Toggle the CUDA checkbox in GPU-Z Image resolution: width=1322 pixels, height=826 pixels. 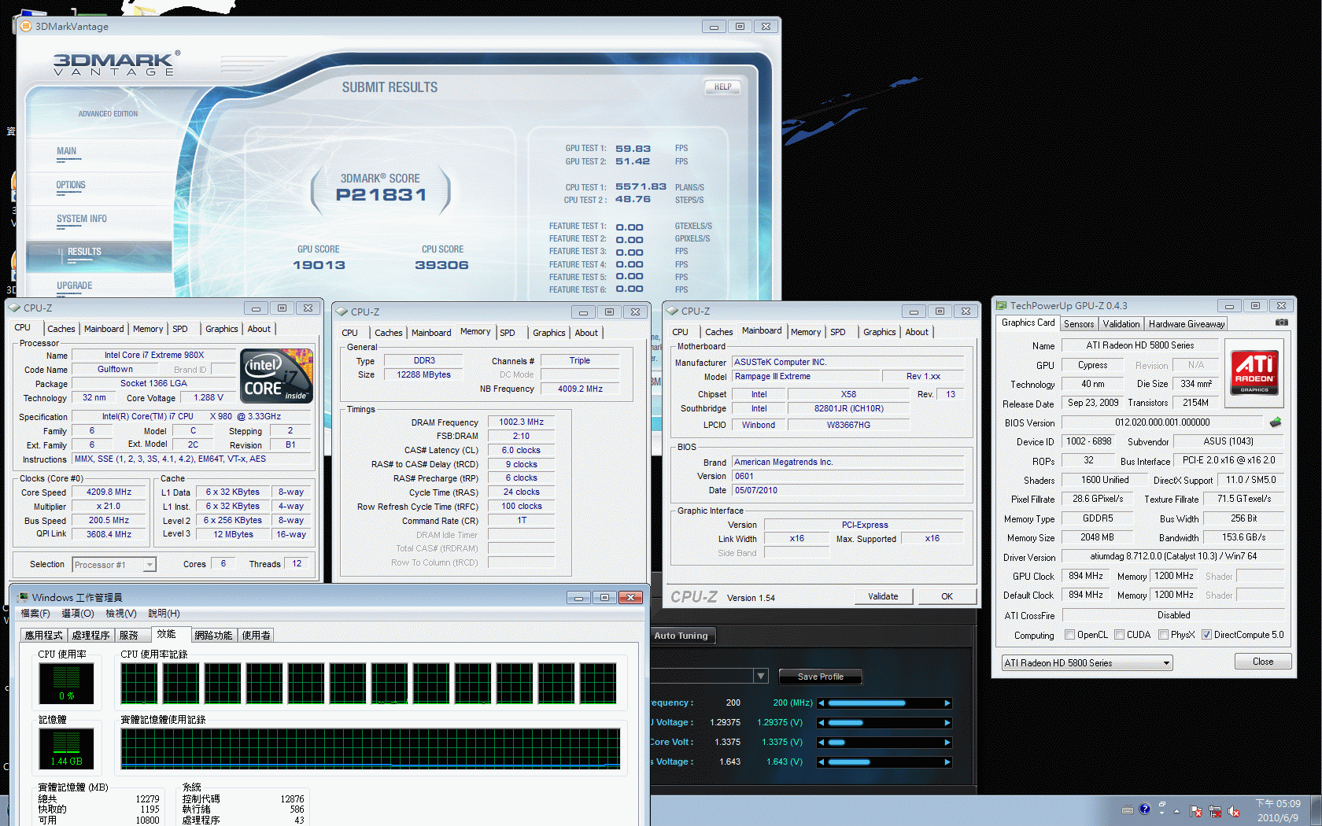click(x=1119, y=635)
